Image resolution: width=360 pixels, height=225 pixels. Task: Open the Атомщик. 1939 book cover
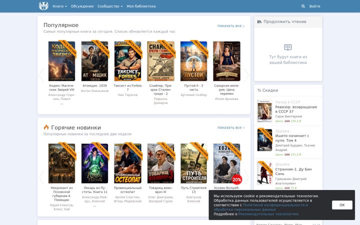click(94, 61)
